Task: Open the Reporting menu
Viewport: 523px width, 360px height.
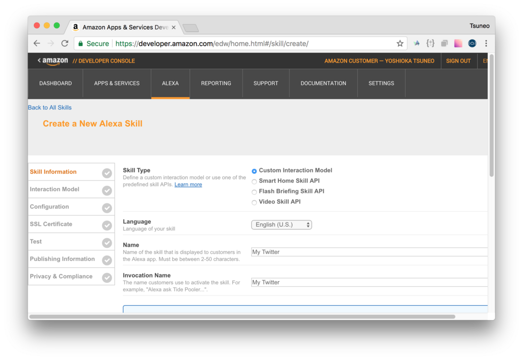Action: tap(216, 83)
